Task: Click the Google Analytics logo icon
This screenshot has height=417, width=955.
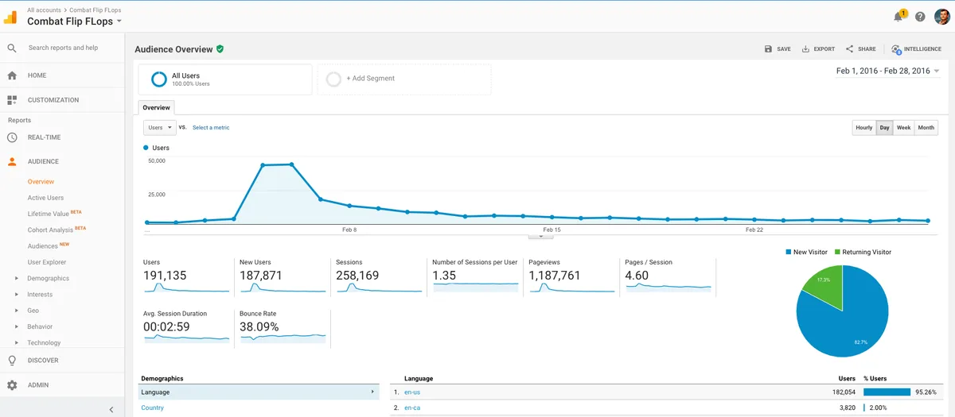Action: click(x=10, y=17)
